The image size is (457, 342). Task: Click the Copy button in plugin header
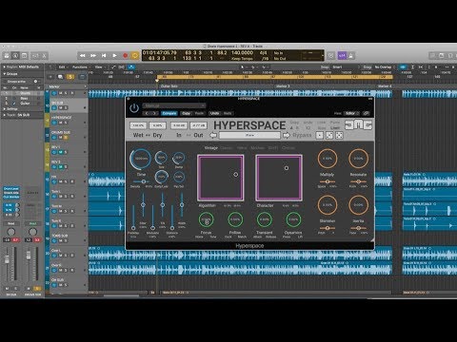pos(187,113)
